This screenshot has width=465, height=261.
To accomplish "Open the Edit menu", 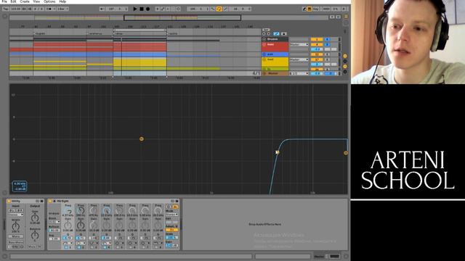I will pos(13,1).
